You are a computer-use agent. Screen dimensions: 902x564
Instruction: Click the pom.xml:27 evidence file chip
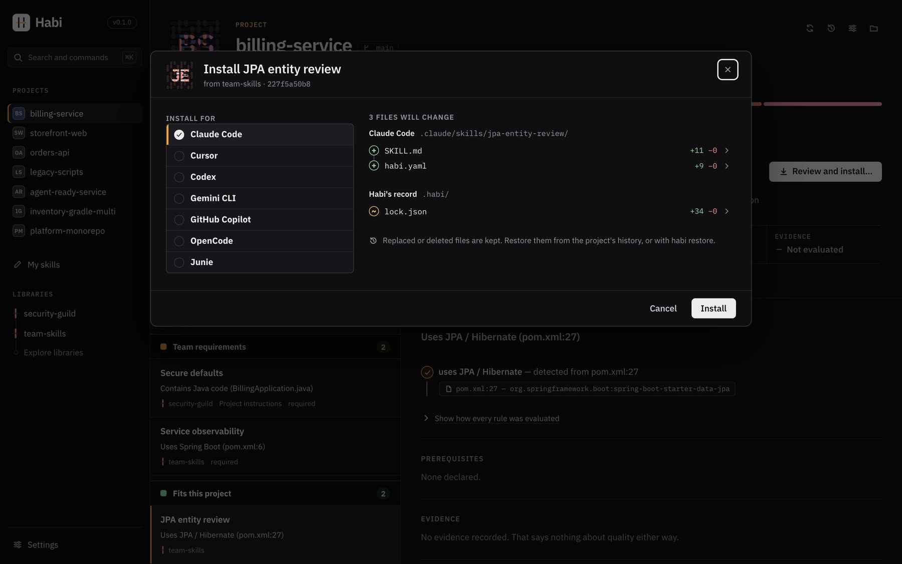click(x=587, y=389)
